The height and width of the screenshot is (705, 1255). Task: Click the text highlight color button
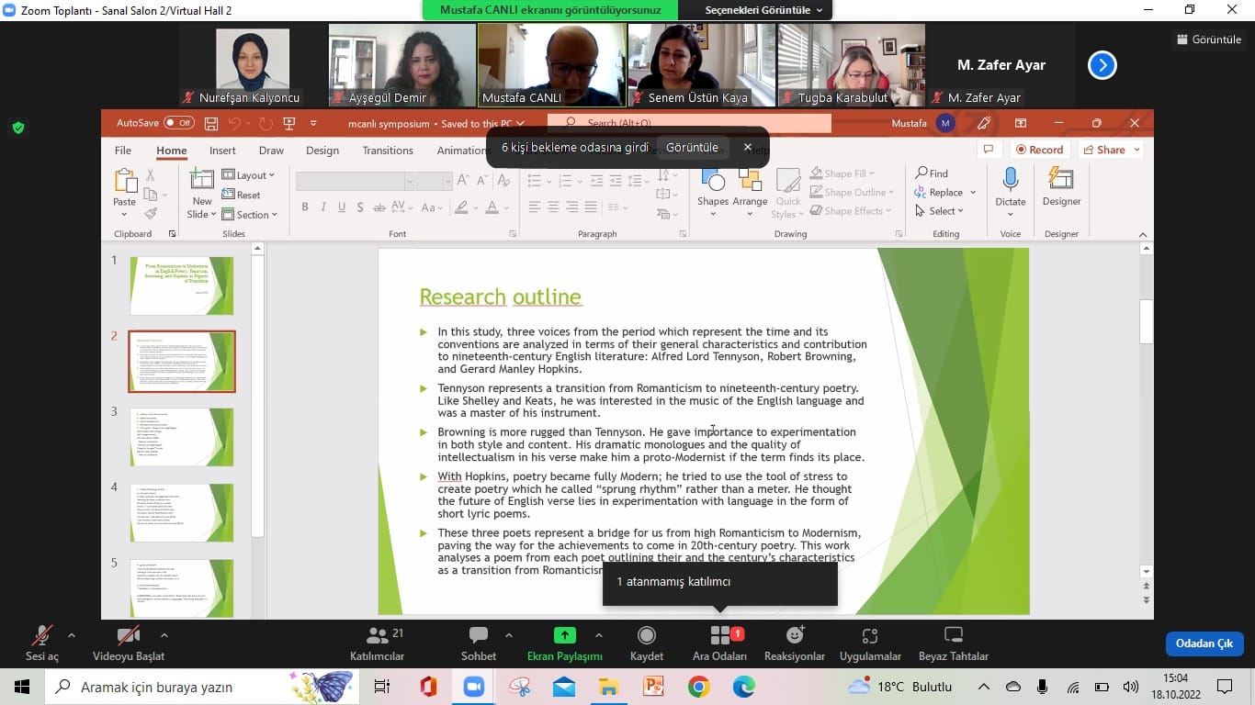pyautogui.click(x=461, y=207)
